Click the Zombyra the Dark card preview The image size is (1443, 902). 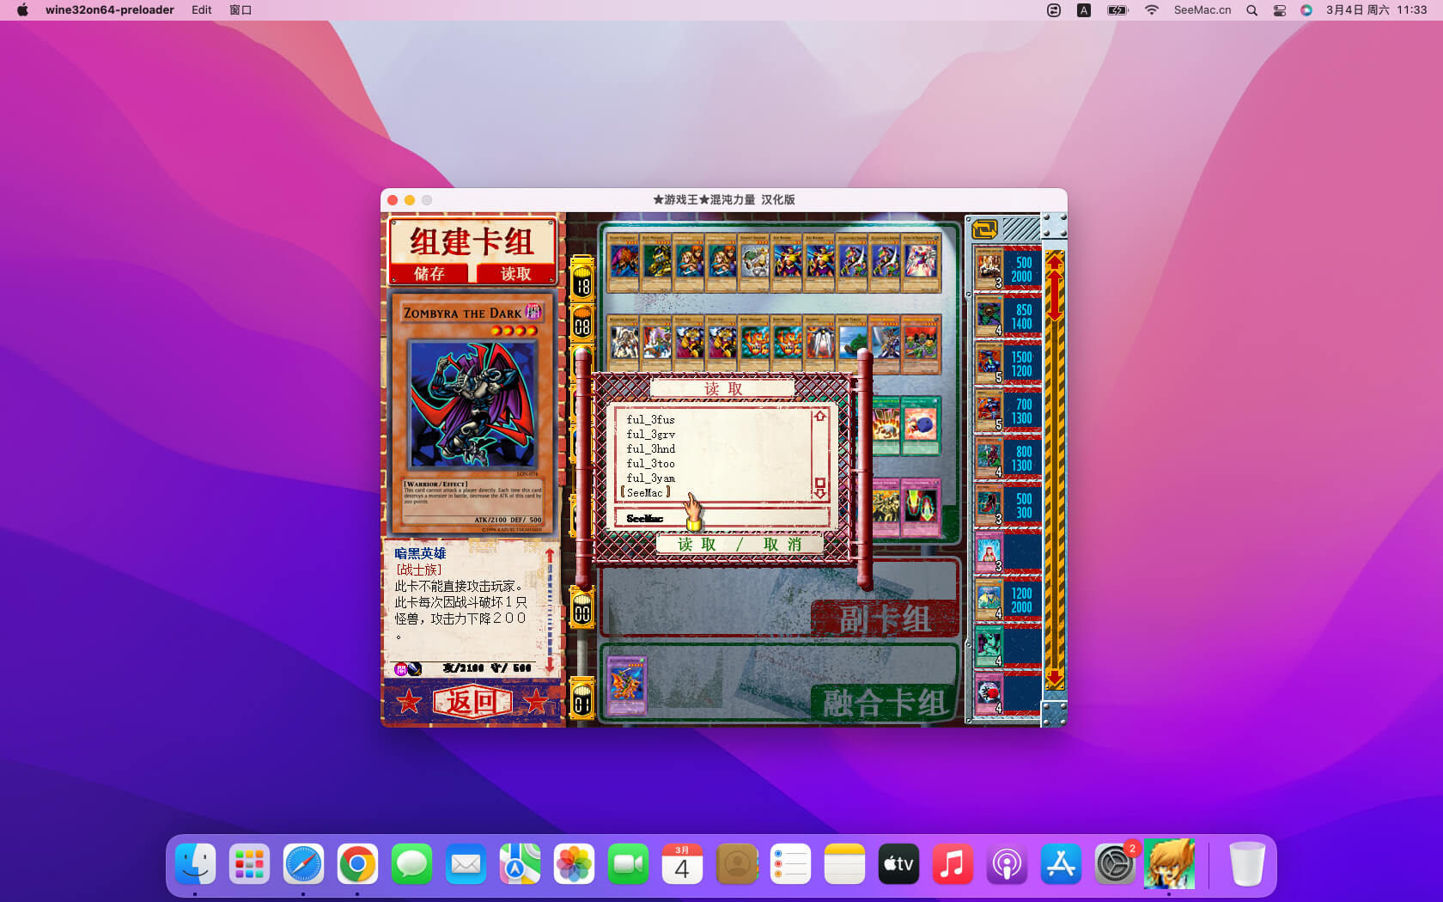coord(472,417)
